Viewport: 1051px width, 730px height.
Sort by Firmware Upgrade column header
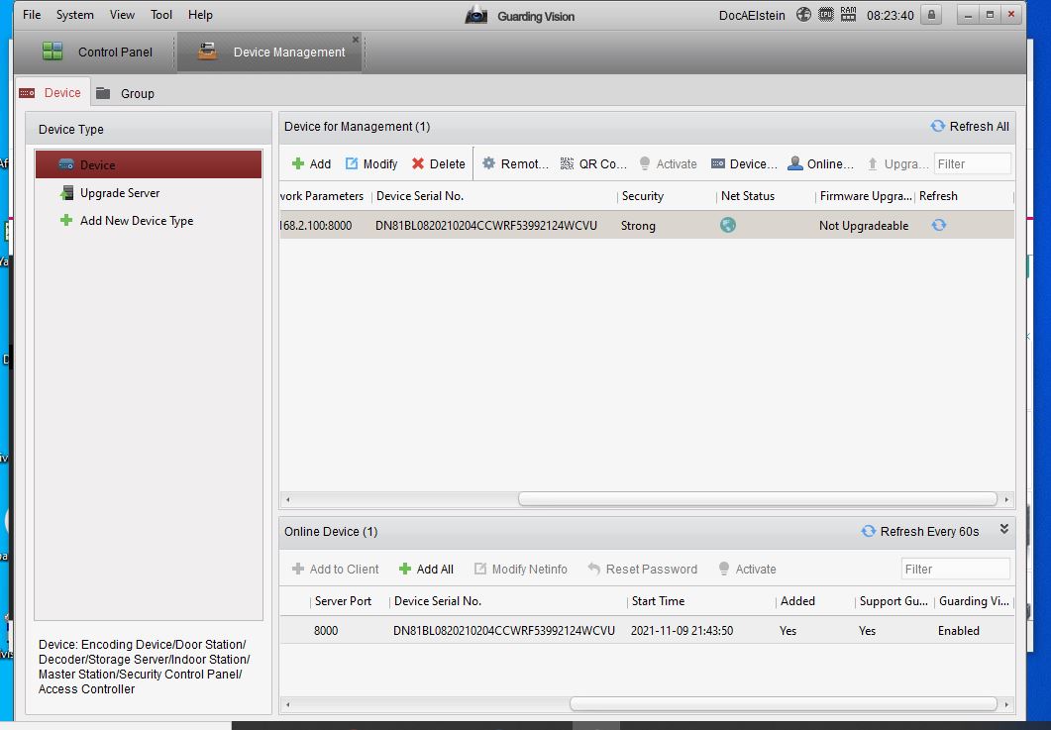point(866,196)
